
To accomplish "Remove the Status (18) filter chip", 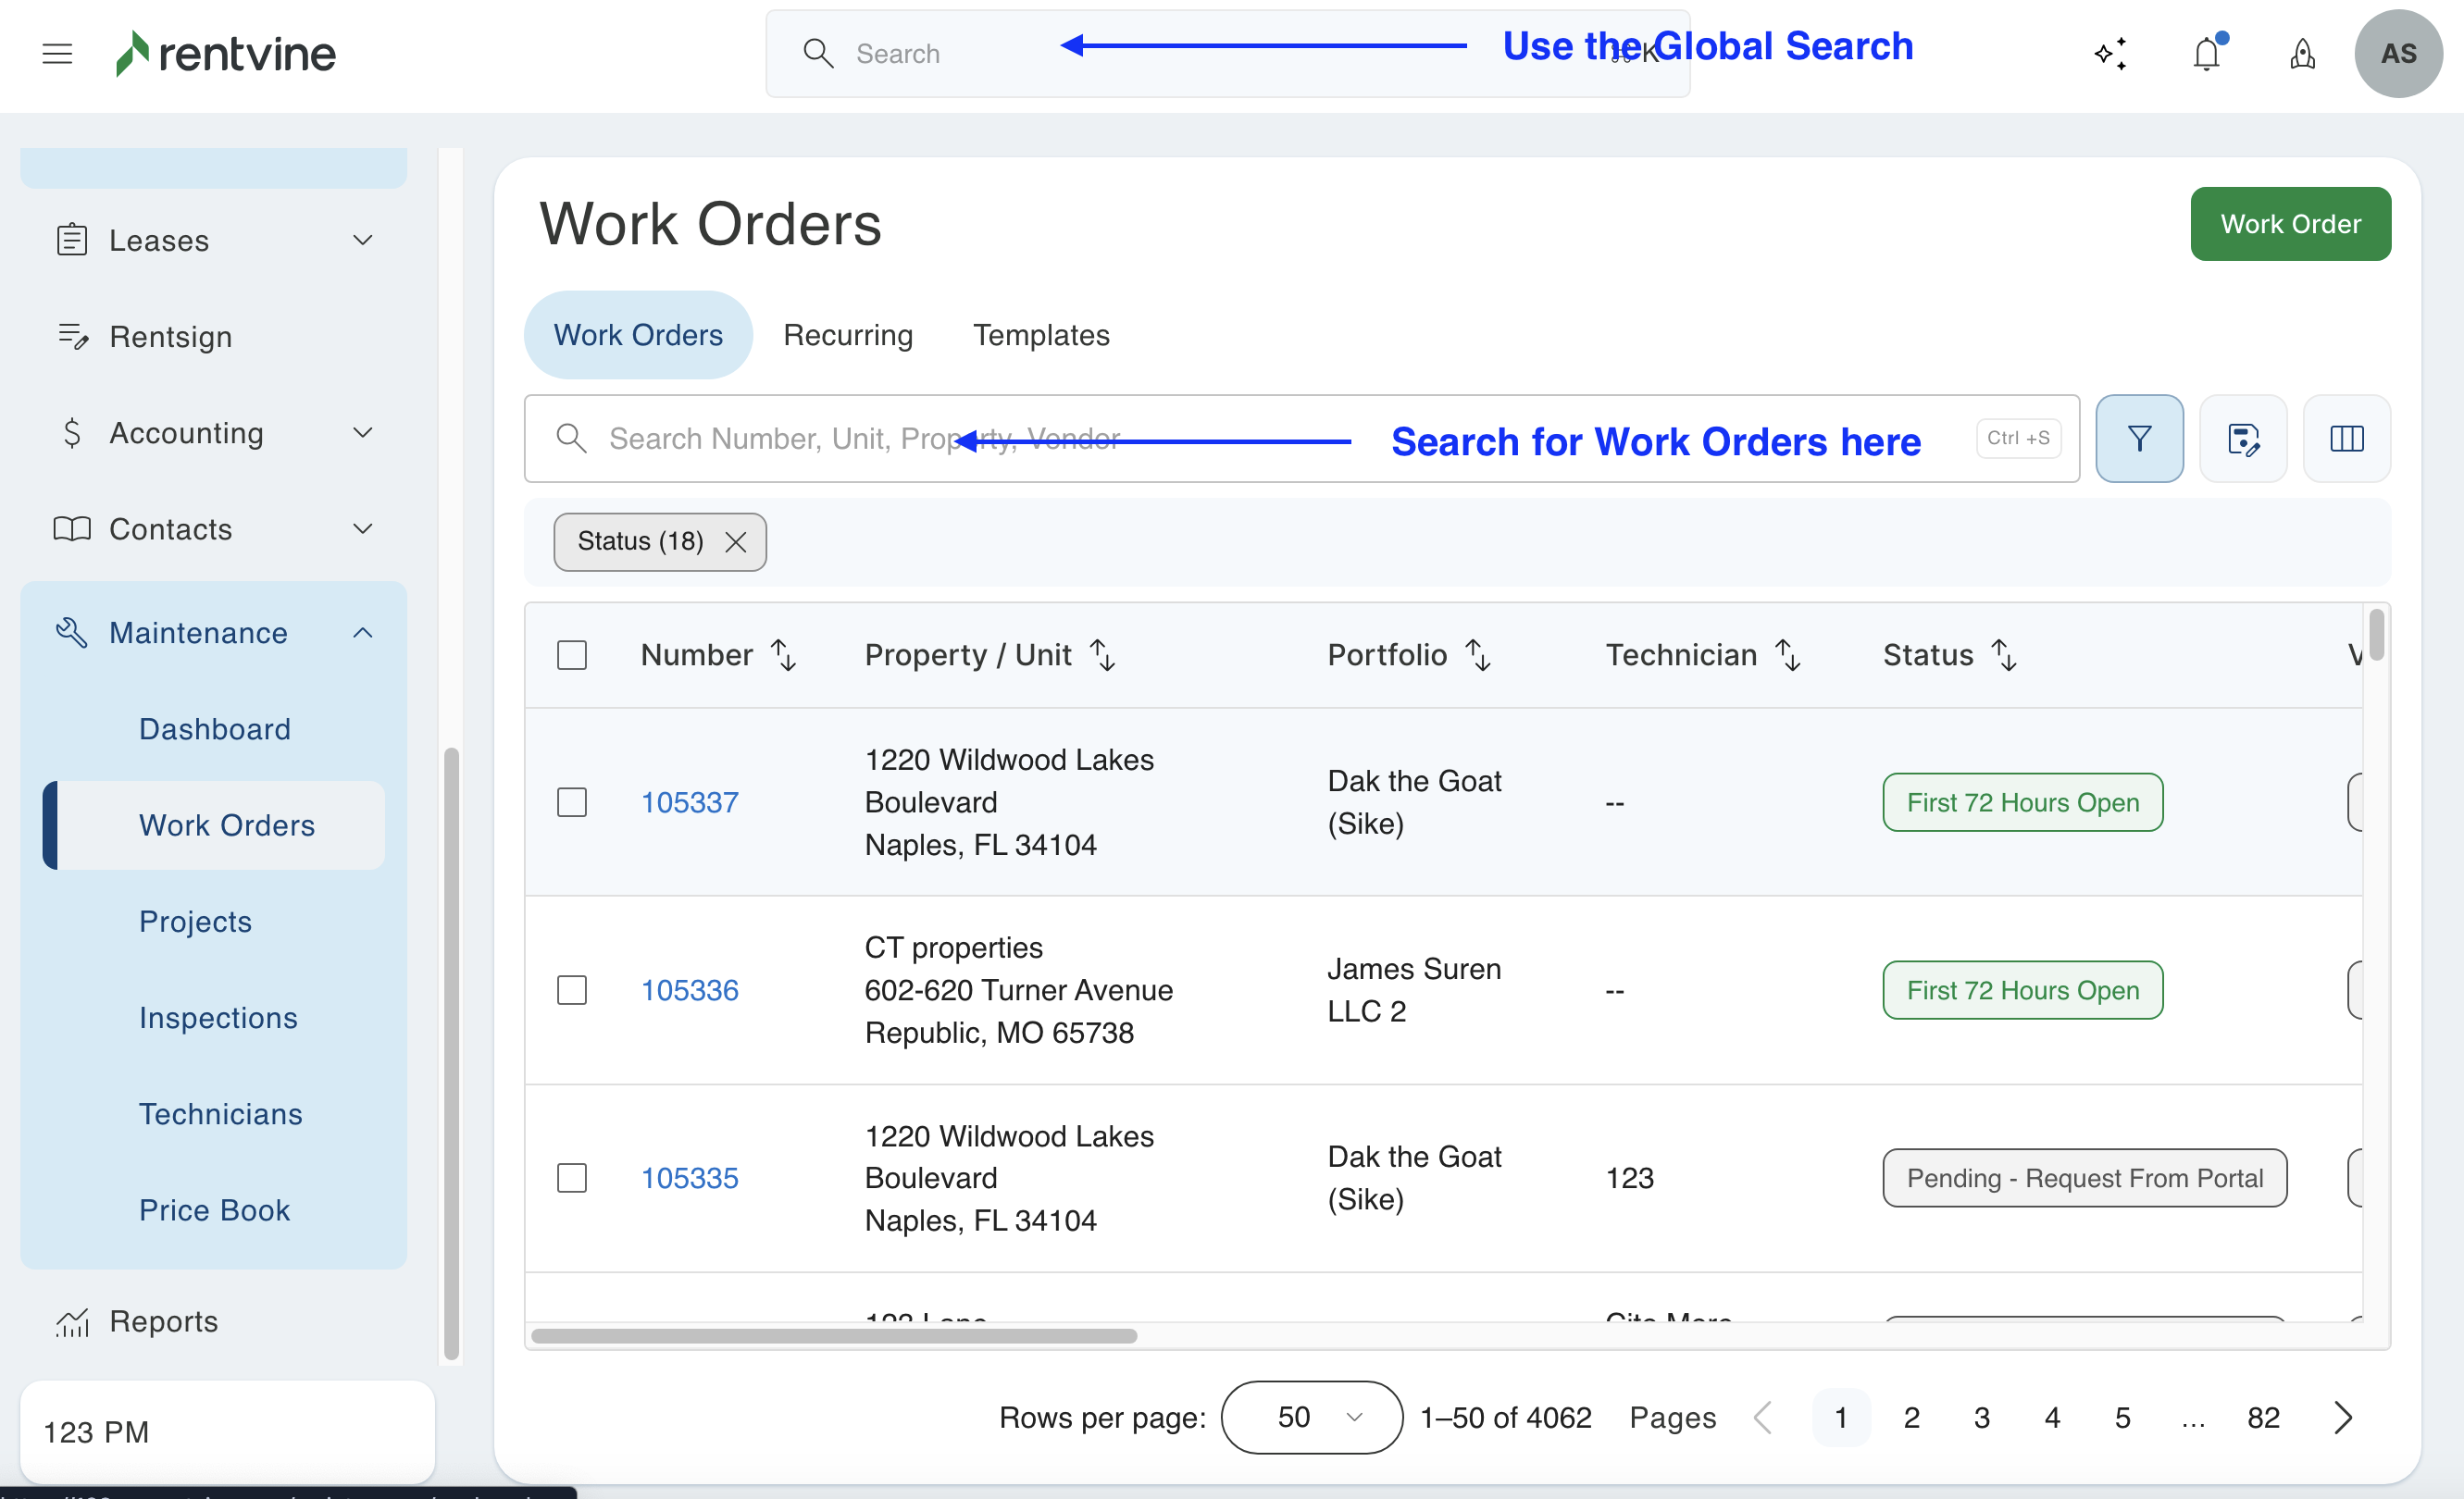I will click(x=736, y=541).
